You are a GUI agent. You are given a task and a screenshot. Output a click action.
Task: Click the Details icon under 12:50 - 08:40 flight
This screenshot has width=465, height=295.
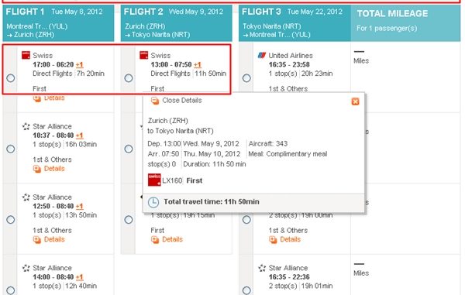[x=37, y=239]
